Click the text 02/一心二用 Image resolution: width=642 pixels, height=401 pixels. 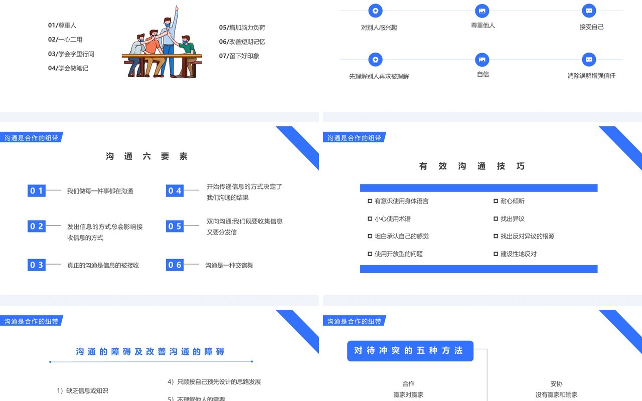[65, 40]
